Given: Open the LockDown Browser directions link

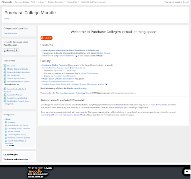Looking at the screenshot, I should 66,56.
